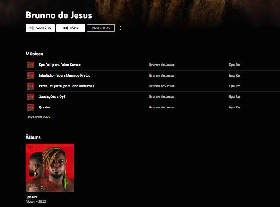
Task: Play the Epa Rei song thumbnail
Action: click(x=31, y=65)
